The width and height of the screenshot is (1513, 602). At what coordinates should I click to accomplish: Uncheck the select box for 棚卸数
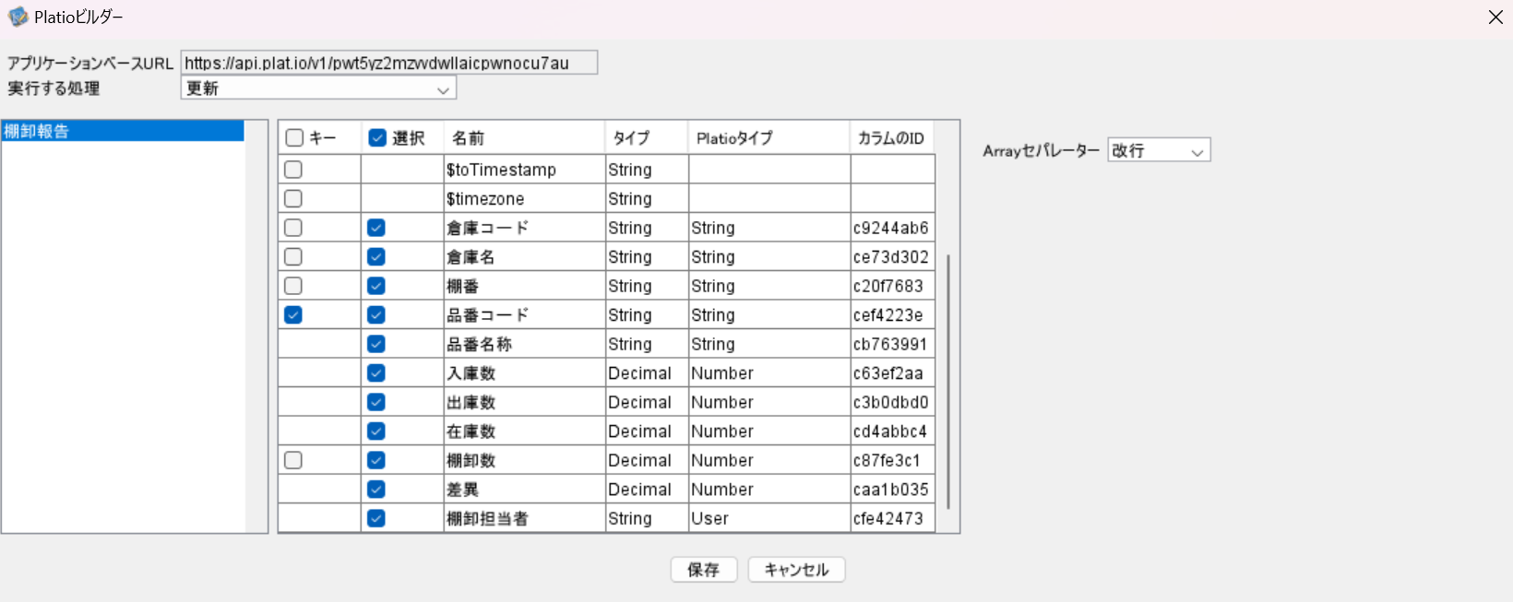(x=375, y=460)
